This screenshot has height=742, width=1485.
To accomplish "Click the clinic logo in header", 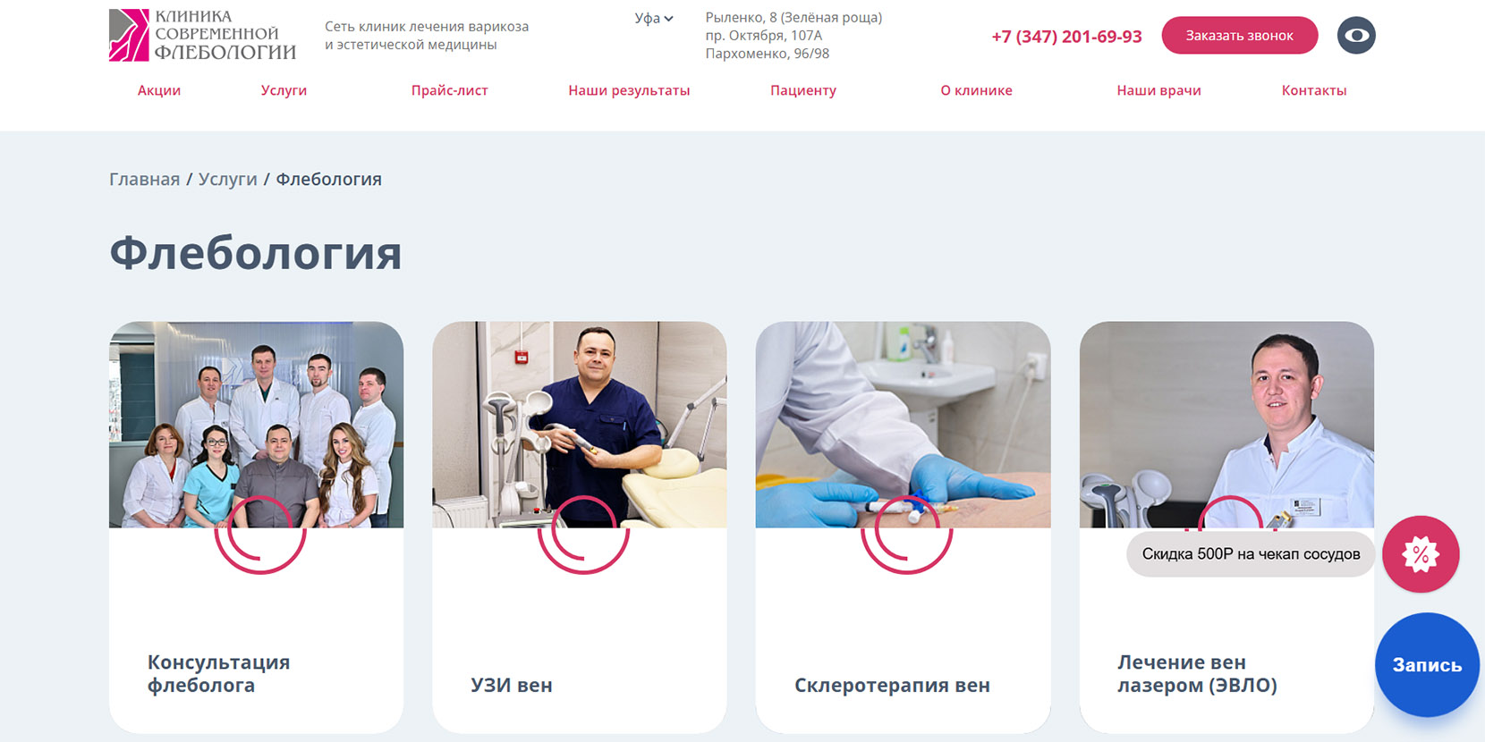I will [x=202, y=35].
